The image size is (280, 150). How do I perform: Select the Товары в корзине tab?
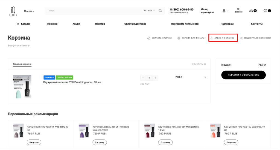tap(22, 64)
